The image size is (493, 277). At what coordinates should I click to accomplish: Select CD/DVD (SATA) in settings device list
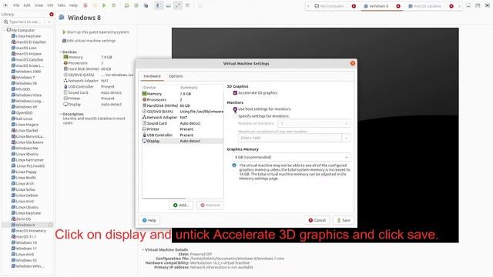click(183, 111)
